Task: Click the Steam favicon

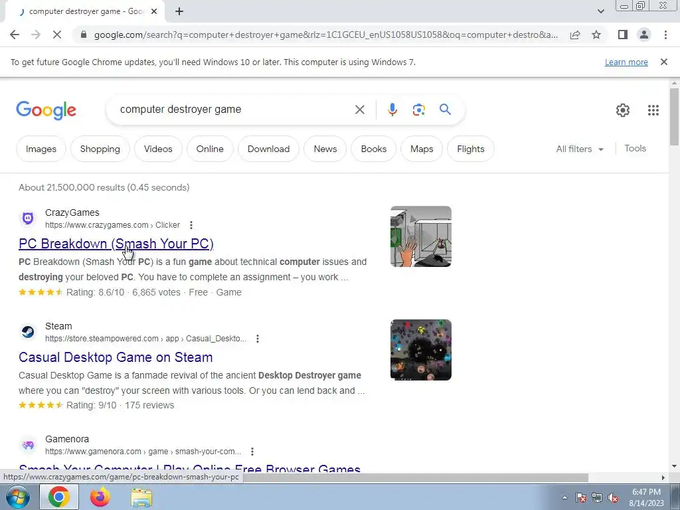Action: pyautogui.click(x=28, y=332)
